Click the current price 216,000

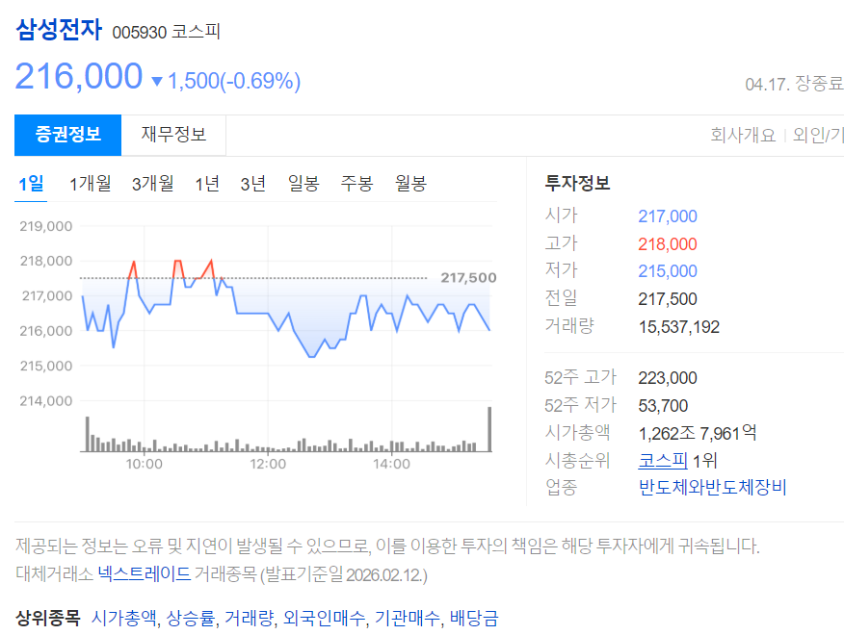pos(79,76)
